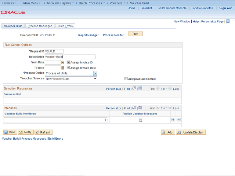Click the Description input field
The width and height of the screenshot is (235, 176).
pos(70,57)
